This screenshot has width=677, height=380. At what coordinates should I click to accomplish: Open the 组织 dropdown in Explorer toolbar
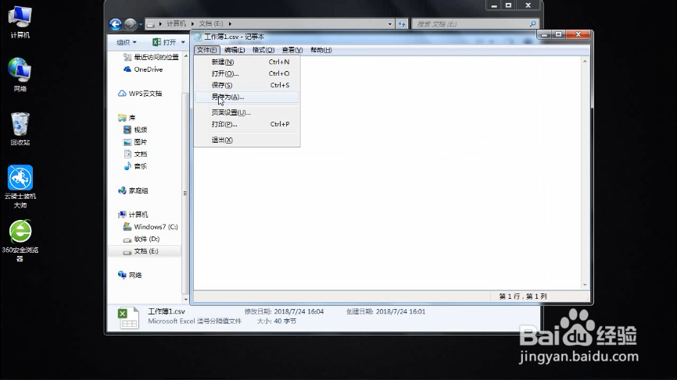(x=126, y=42)
